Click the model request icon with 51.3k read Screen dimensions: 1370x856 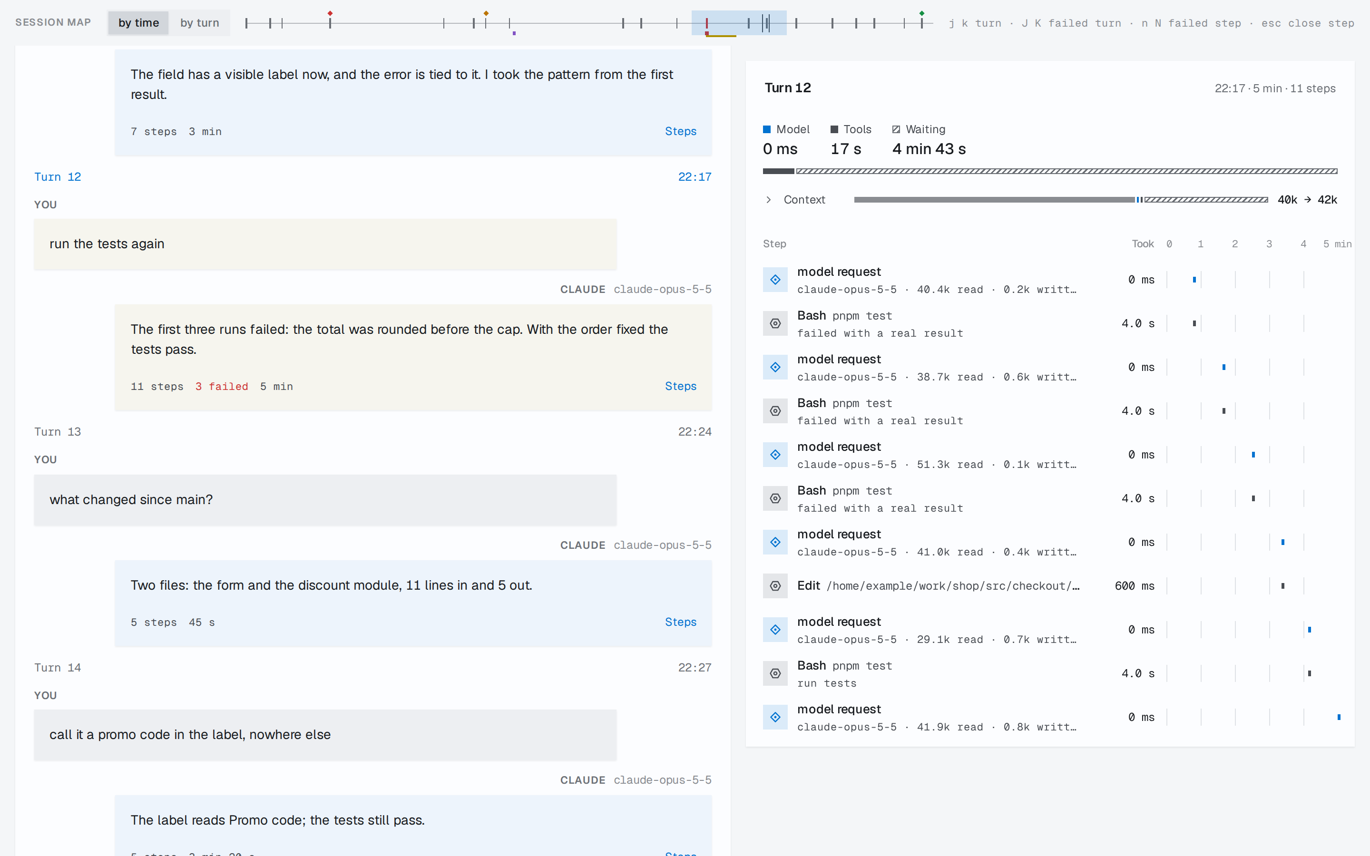click(775, 455)
